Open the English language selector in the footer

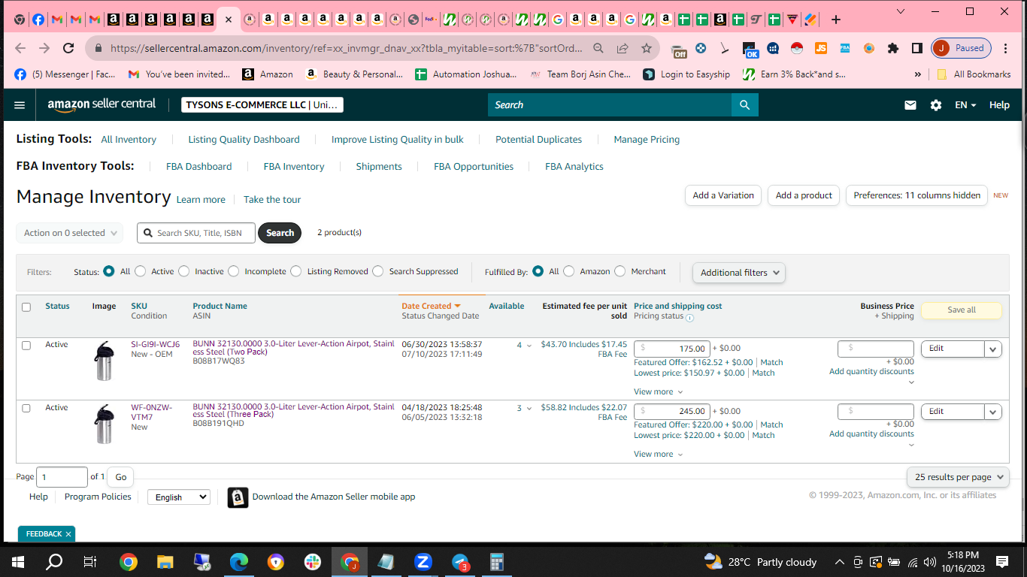(178, 497)
